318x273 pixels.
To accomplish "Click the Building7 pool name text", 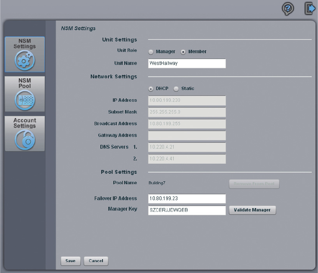I will pyautogui.click(x=157, y=183).
